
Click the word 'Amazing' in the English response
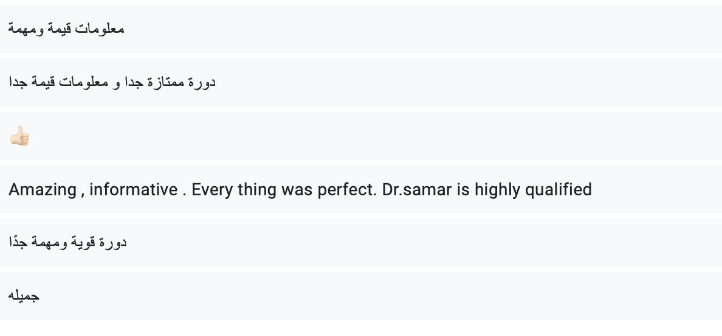pyautogui.click(x=43, y=190)
